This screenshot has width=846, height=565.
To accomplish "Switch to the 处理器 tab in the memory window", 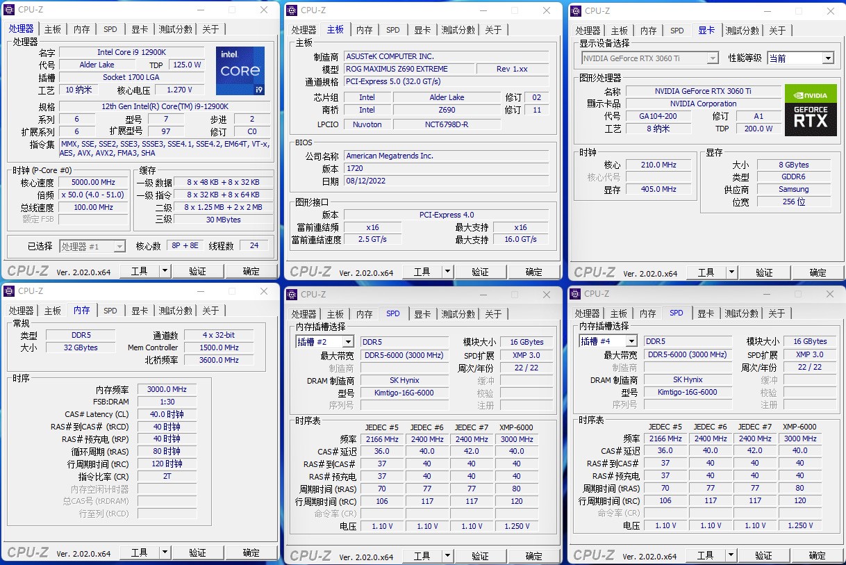I will (x=21, y=311).
